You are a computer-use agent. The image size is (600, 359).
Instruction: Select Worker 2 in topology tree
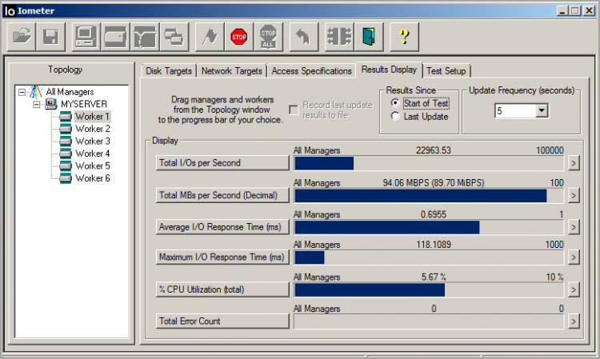(x=93, y=129)
